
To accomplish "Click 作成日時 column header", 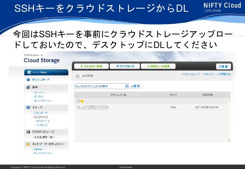I will tap(207, 95).
